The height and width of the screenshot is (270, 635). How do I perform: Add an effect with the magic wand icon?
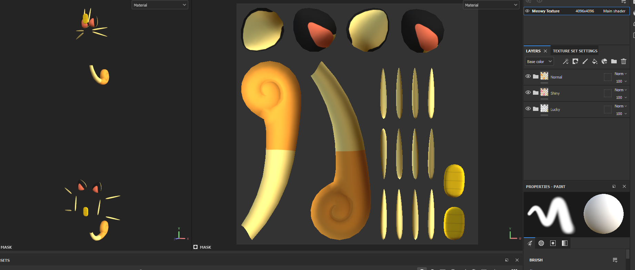point(566,61)
